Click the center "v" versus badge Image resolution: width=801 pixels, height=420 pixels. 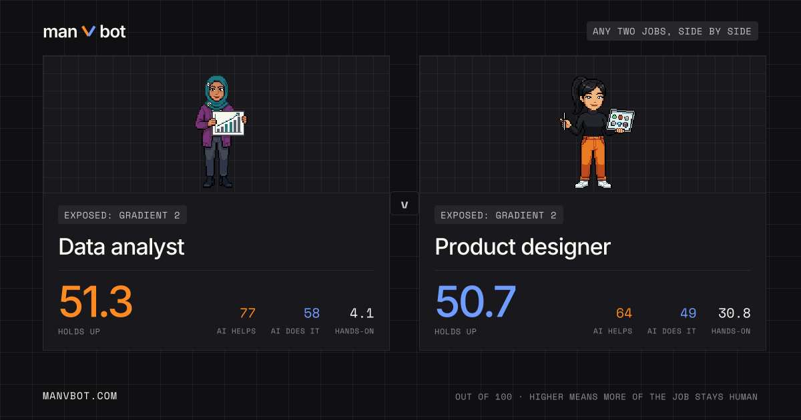(x=405, y=203)
